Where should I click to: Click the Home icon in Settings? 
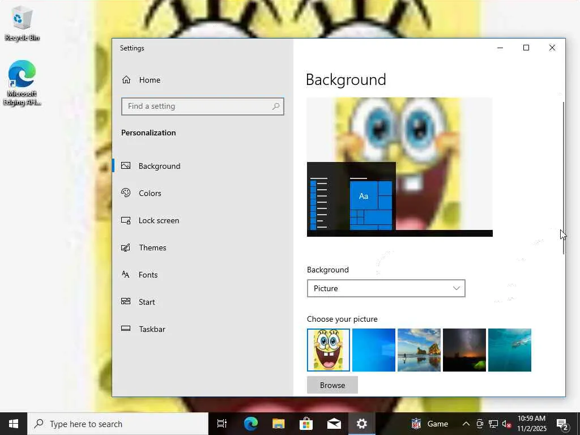[x=126, y=79]
